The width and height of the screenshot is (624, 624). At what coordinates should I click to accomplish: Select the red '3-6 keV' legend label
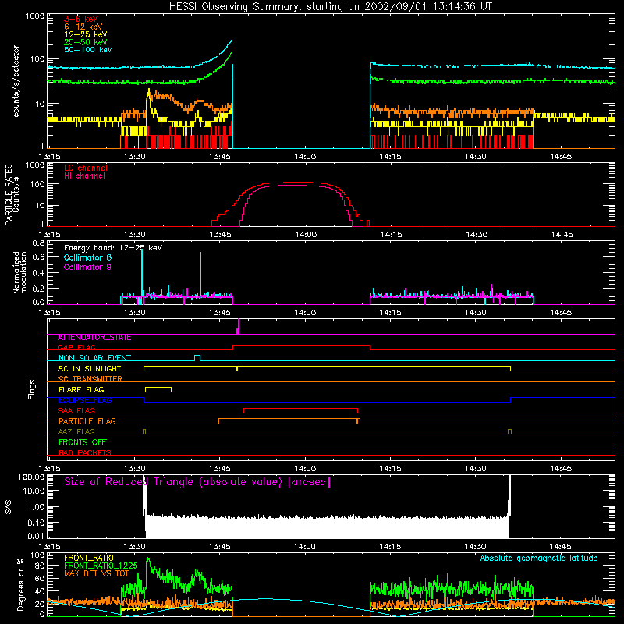pyautogui.click(x=81, y=19)
